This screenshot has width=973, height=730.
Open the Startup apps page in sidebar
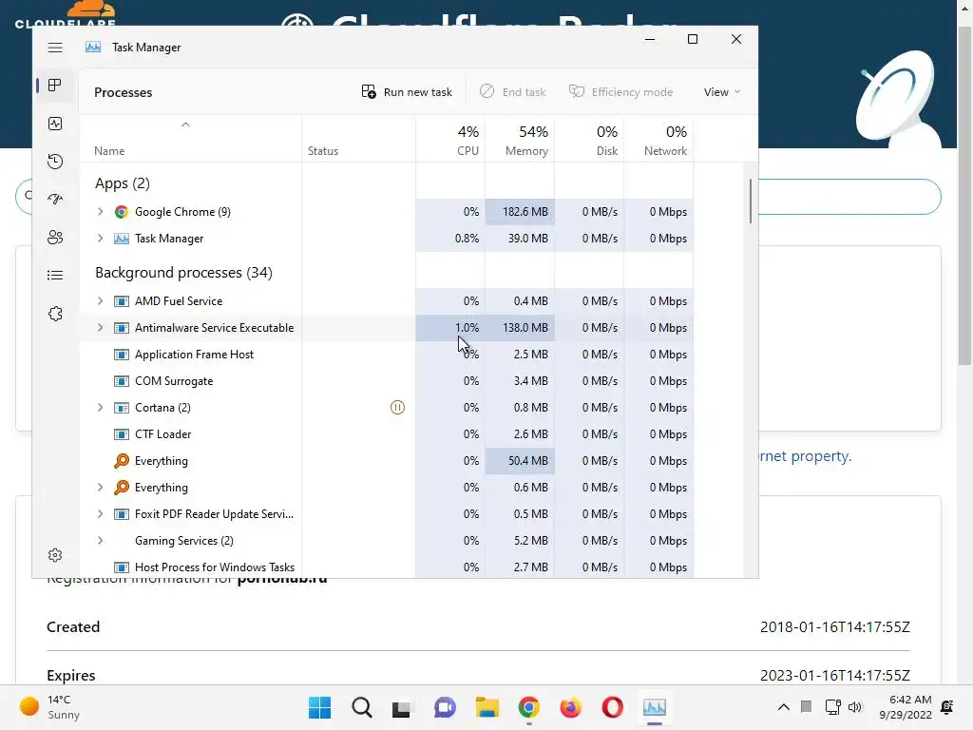click(x=55, y=200)
